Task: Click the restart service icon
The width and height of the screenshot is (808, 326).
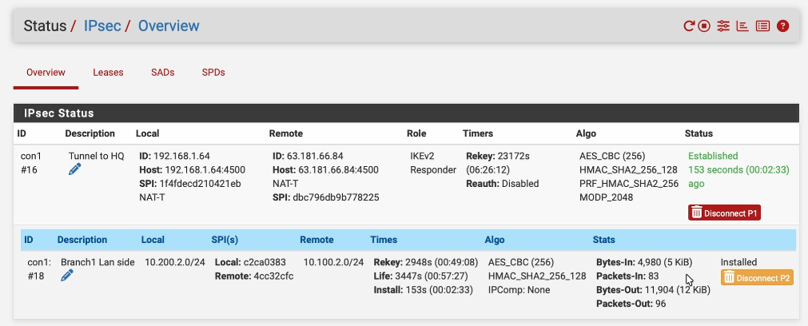Action: (689, 26)
